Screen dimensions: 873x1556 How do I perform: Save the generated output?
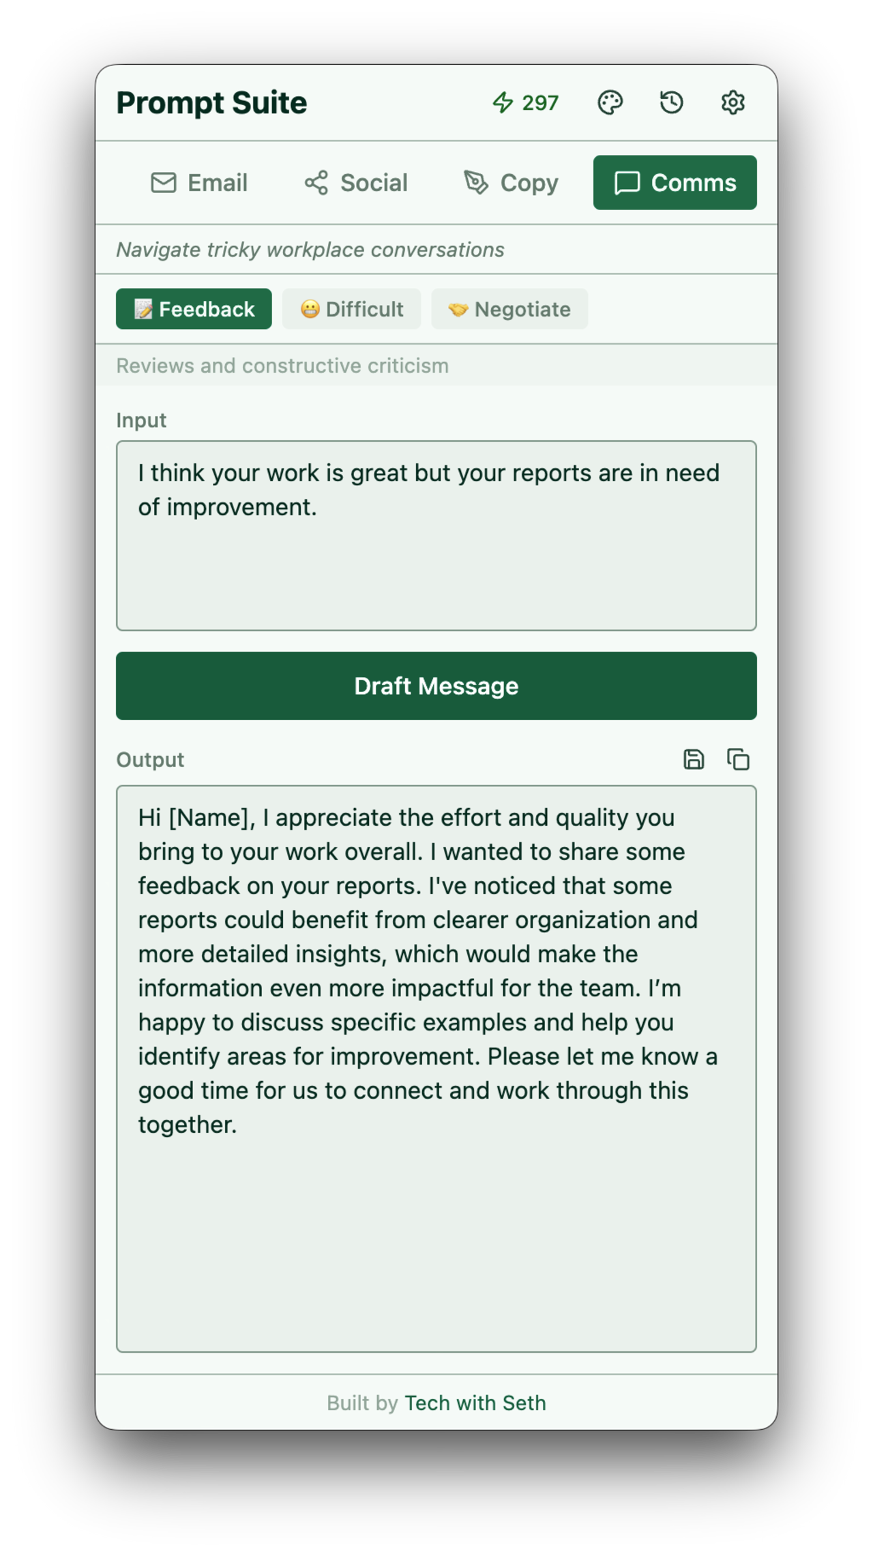click(x=694, y=759)
